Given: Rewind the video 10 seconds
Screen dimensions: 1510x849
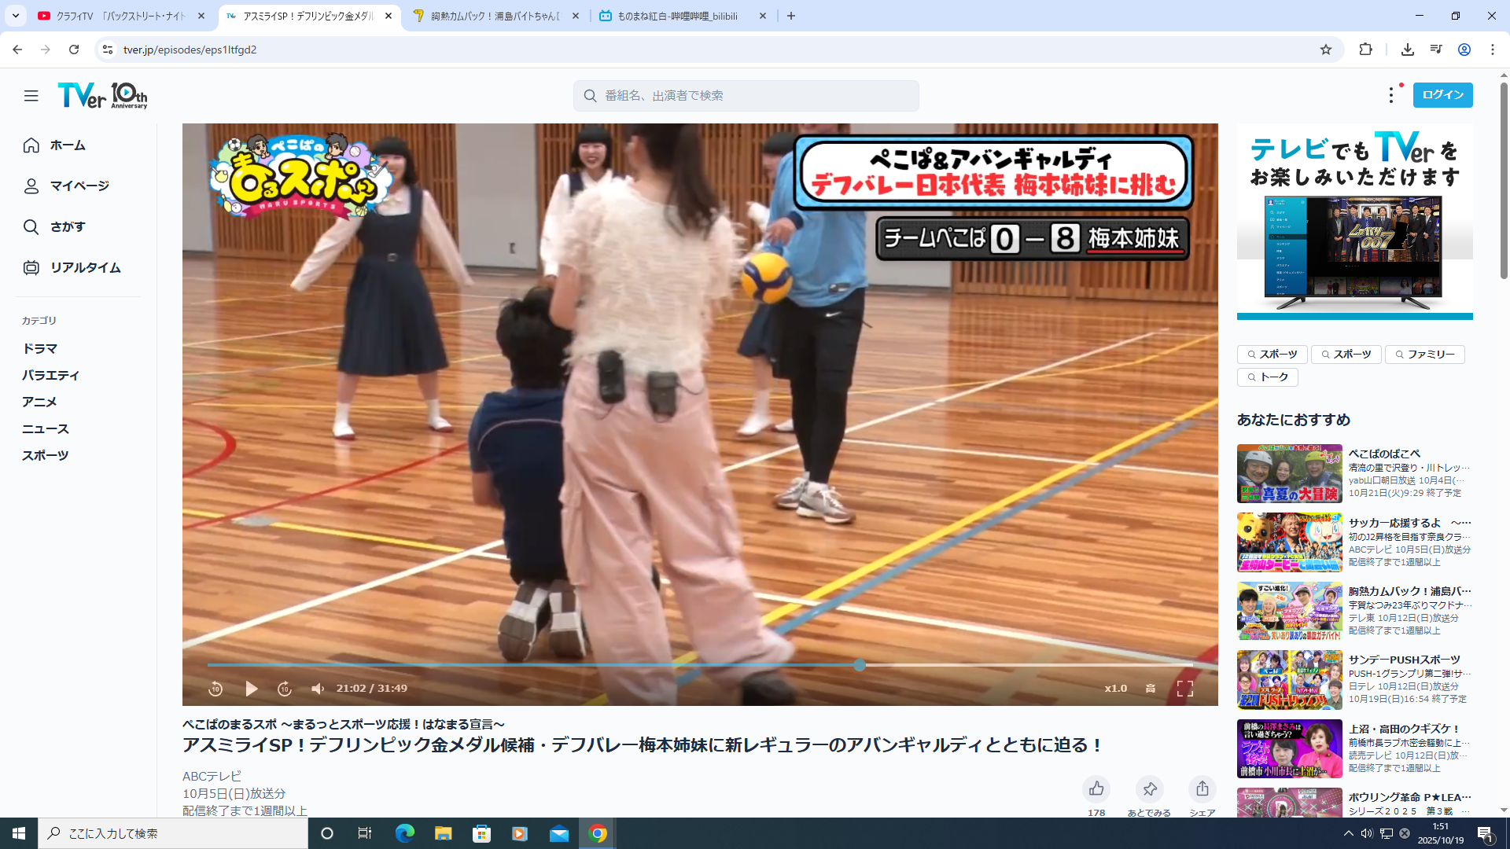Looking at the screenshot, I should [215, 689].
